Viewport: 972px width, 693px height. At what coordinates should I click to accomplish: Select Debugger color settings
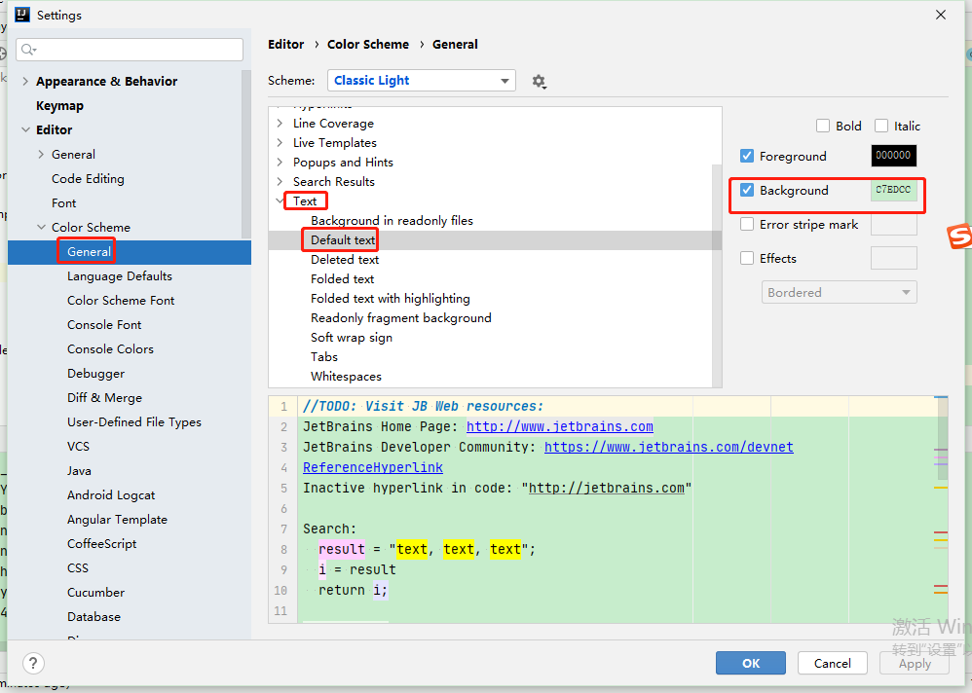pos(96,374)
